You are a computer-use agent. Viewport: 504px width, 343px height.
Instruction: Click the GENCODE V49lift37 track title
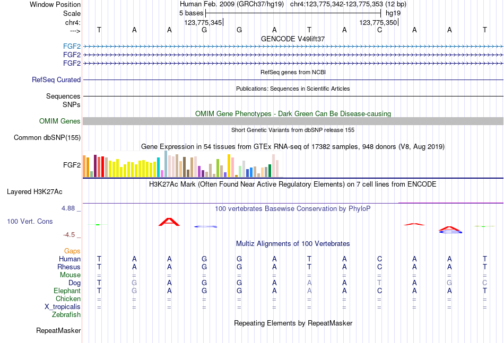coord(293,39)
